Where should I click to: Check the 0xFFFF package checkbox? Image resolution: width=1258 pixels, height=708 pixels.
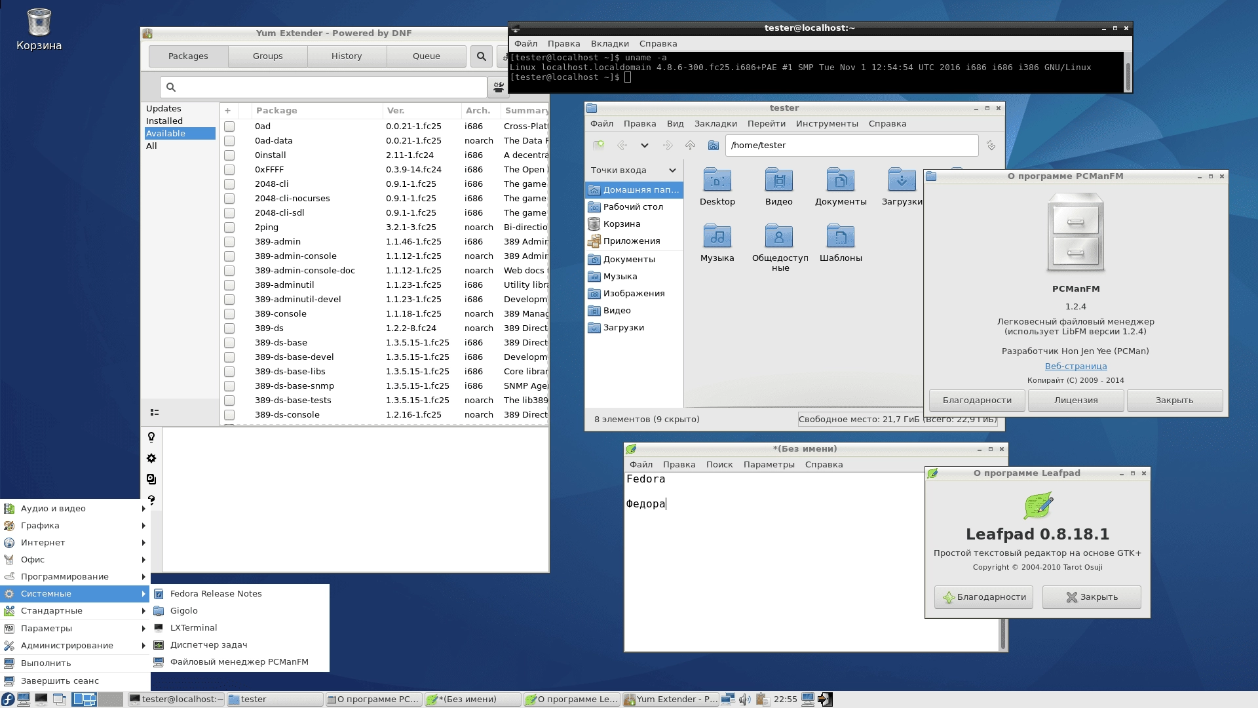(229, 170)
